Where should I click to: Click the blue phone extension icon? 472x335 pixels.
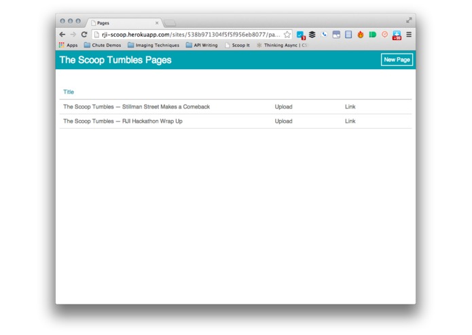[x=324, y=35]
